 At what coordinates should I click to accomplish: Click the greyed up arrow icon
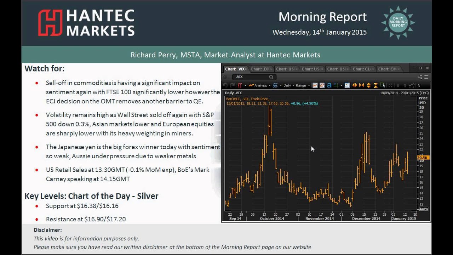coord(405,85)
